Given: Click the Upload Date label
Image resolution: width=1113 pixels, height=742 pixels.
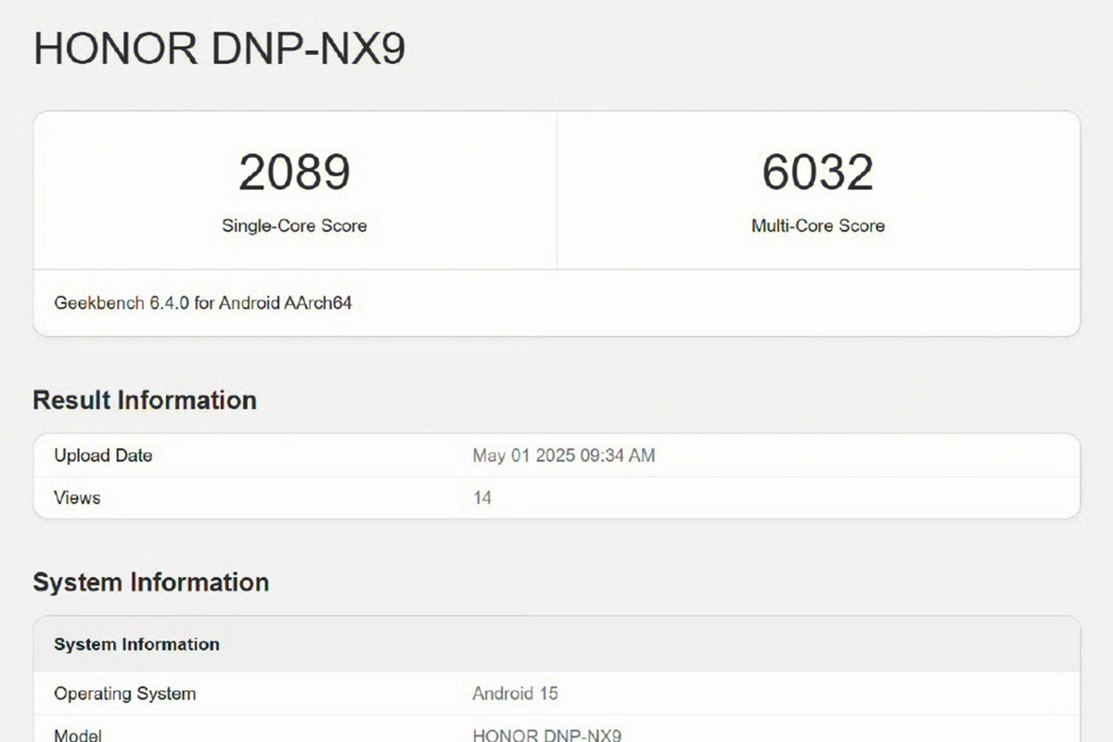Looking at the screenshot, I should 103,455.
